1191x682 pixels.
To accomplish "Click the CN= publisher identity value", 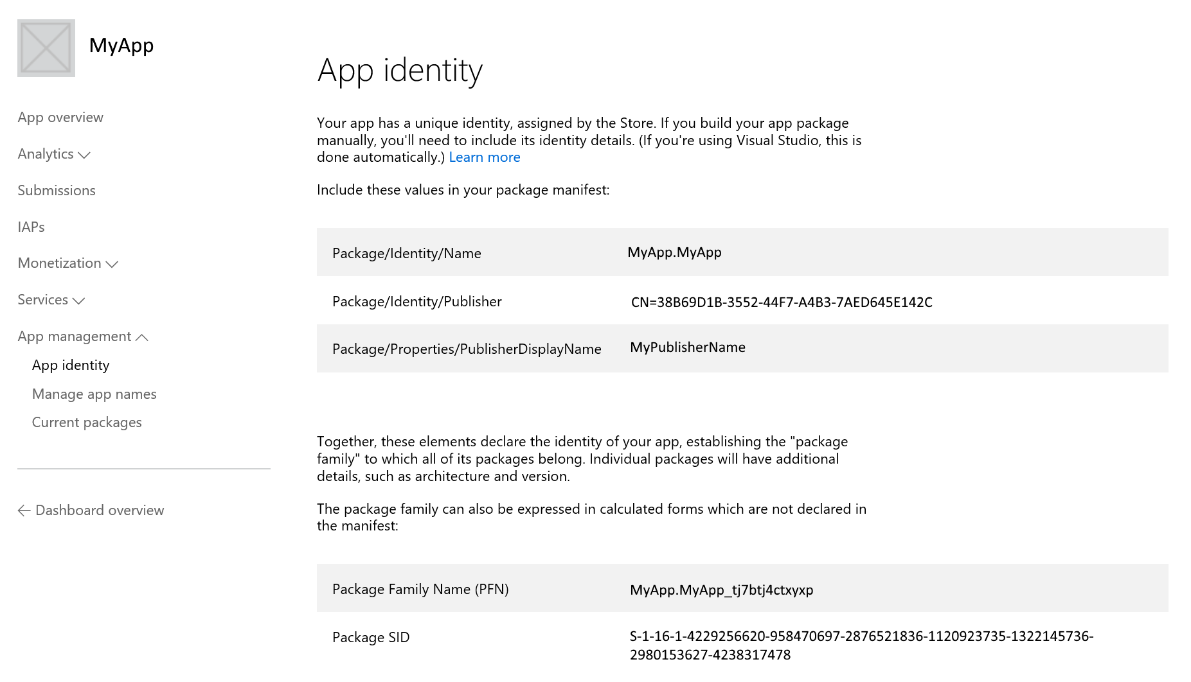I will pos(782,302).
